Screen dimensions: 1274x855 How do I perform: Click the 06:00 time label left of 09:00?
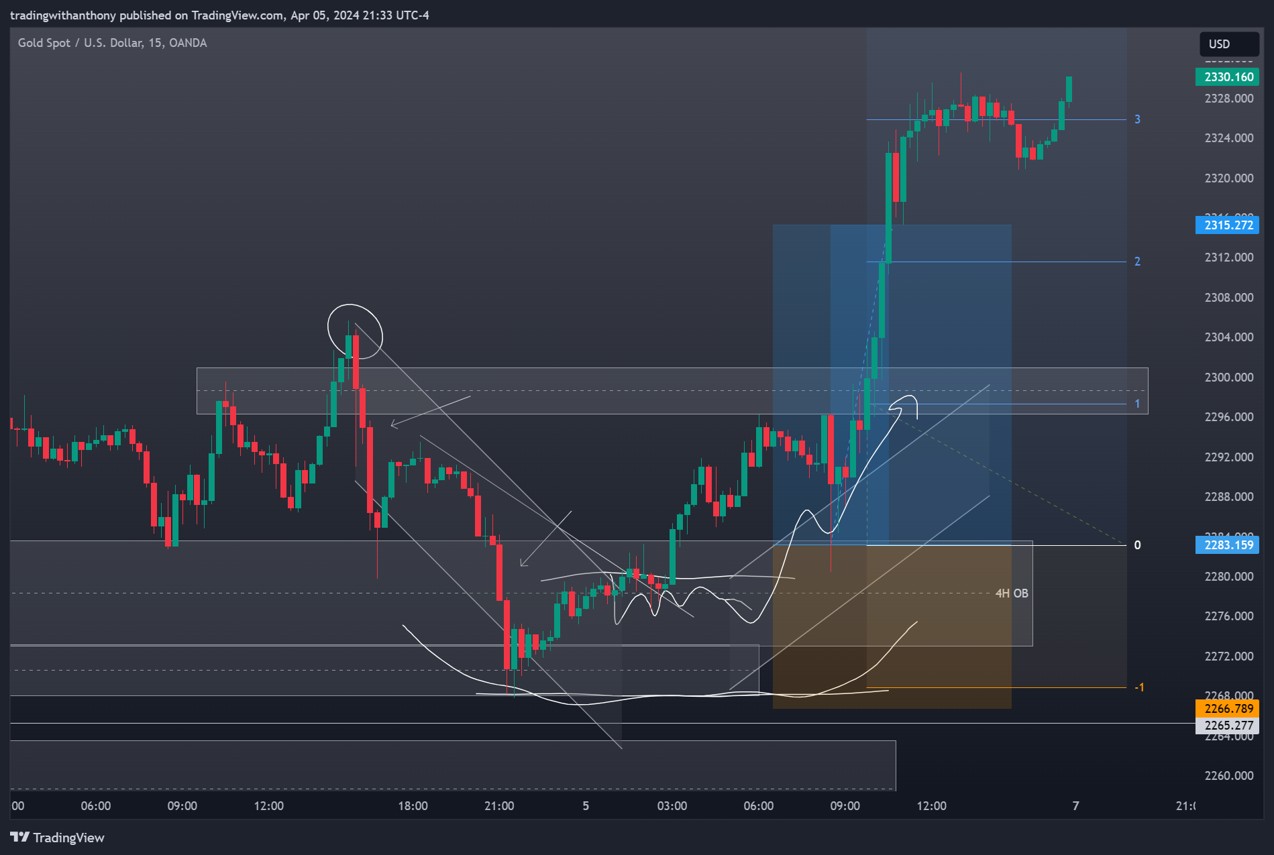coord(96,806)
